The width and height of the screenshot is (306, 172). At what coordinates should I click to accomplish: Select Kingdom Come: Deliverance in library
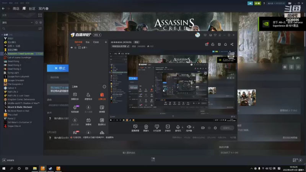21,99
